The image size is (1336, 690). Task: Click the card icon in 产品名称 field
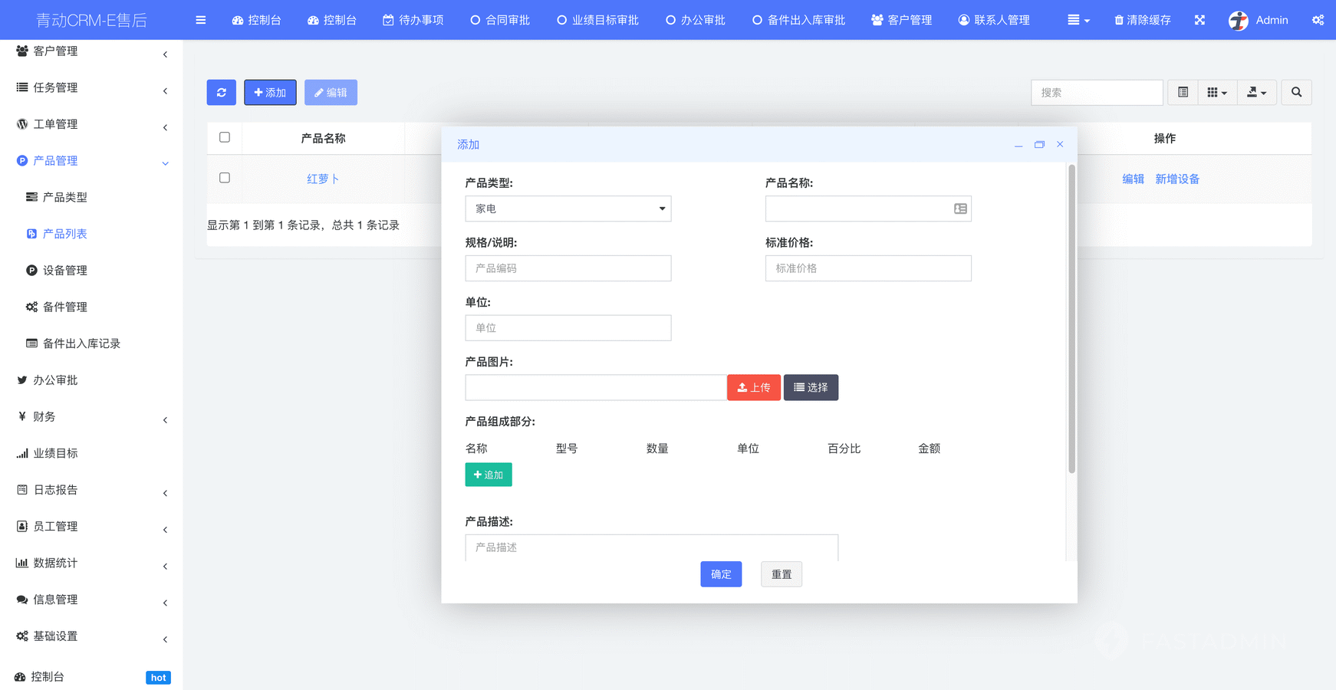coord(960,209)
